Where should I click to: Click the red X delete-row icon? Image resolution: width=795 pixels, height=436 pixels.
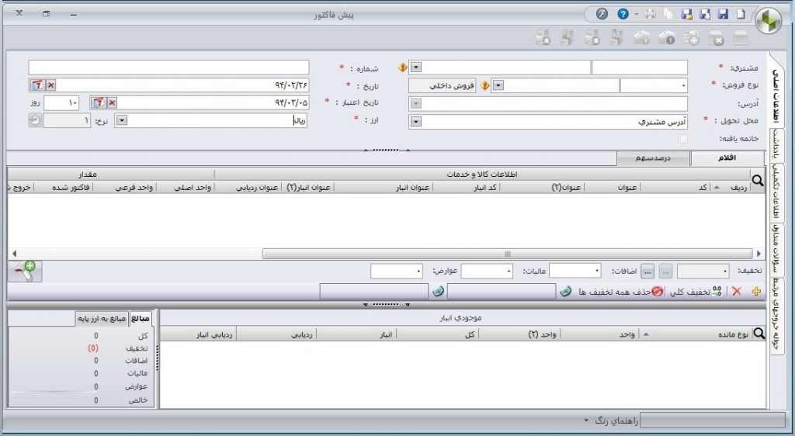tap(737, 291)
